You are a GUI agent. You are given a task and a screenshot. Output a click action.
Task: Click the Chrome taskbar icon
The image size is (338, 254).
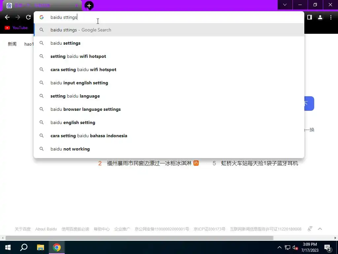click(57, 247)
